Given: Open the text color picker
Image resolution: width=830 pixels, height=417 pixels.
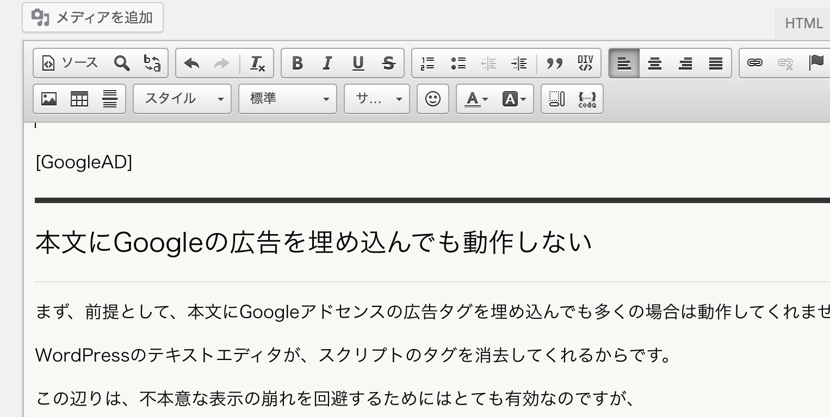Looking at the screenshot, I should click(476, 99).
